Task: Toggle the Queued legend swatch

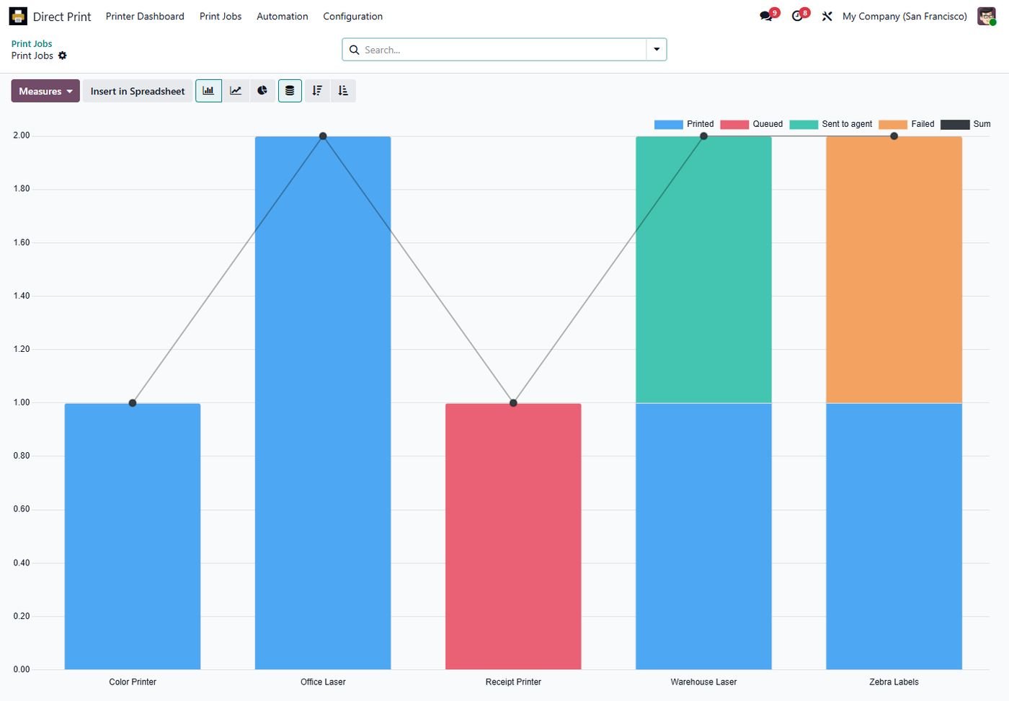Action: 734,125
